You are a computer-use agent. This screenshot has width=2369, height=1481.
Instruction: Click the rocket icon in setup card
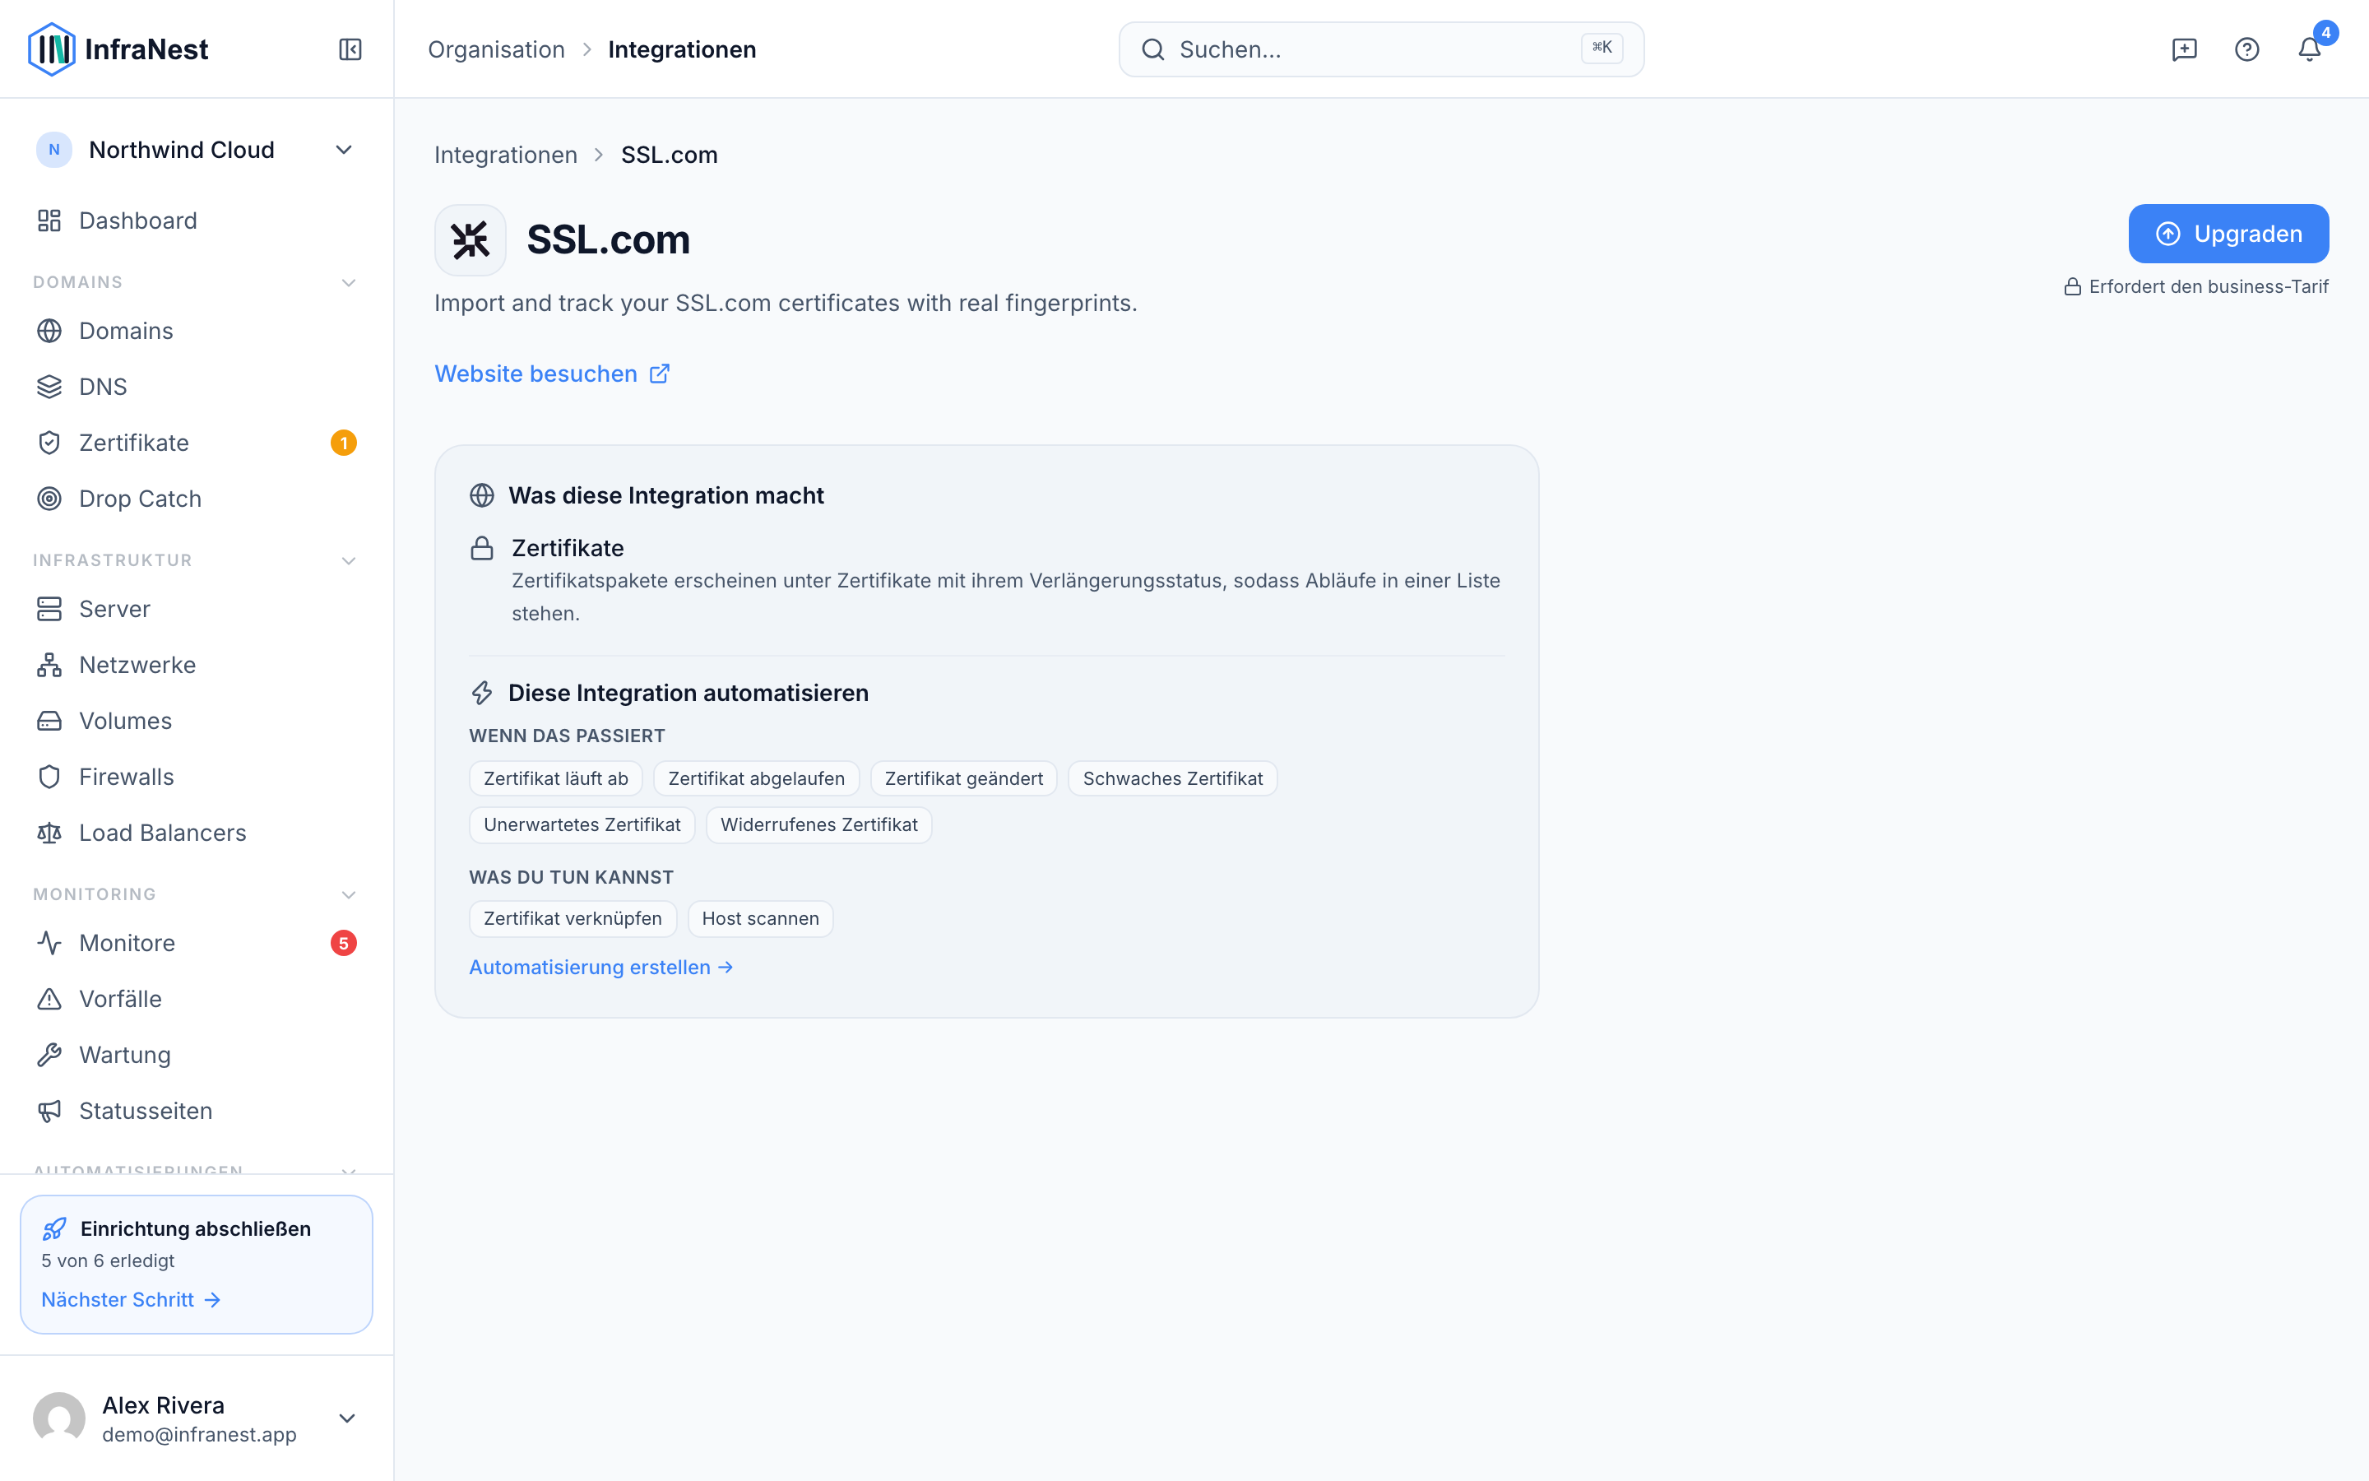click(x=55, y=1228)
